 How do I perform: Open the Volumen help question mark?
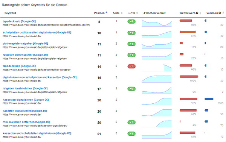[x=220, y=13]
